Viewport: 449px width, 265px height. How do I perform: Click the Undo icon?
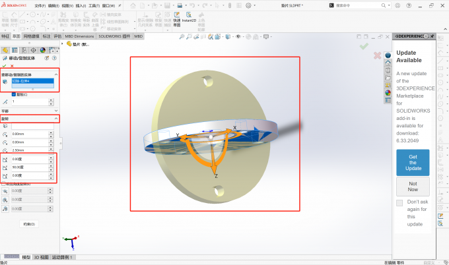(x=192, y=5)
